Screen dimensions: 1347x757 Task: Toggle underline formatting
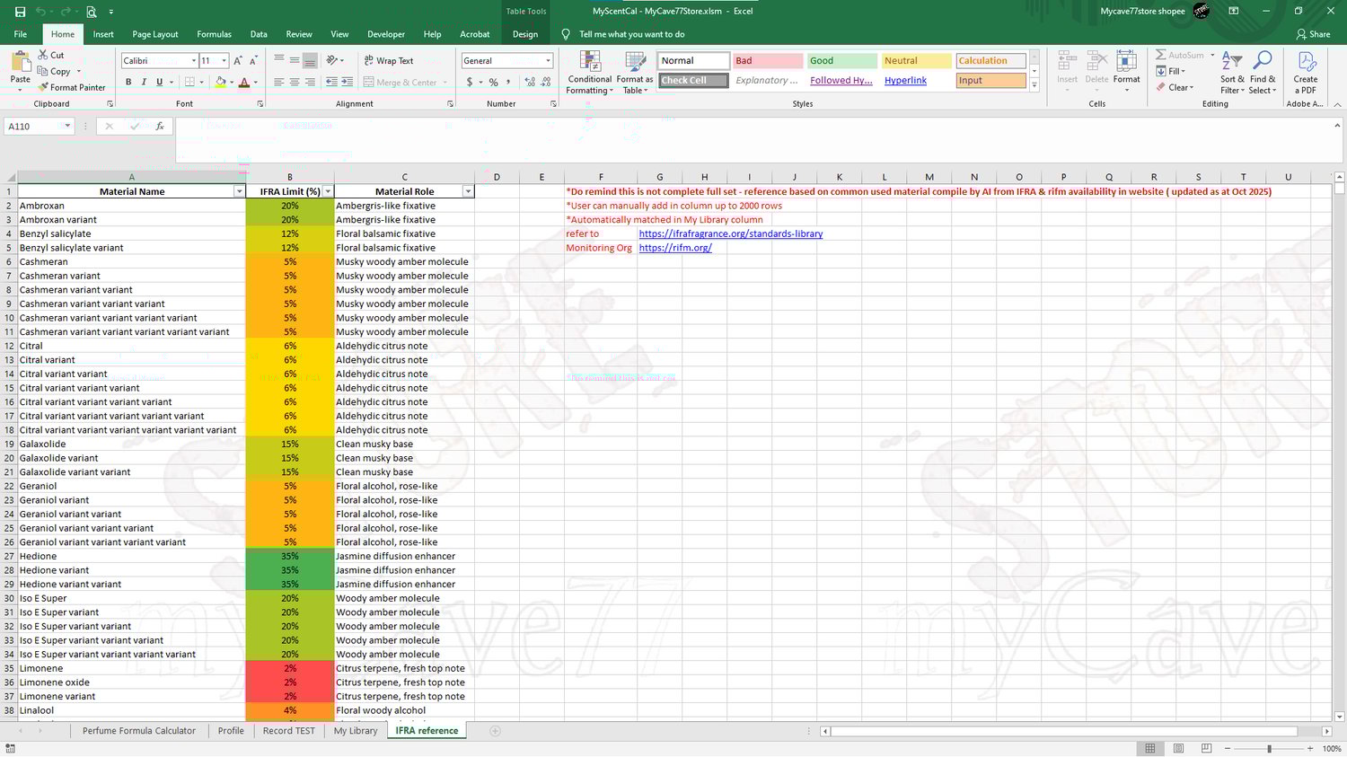pyautogui.click(x=160, y=82)
